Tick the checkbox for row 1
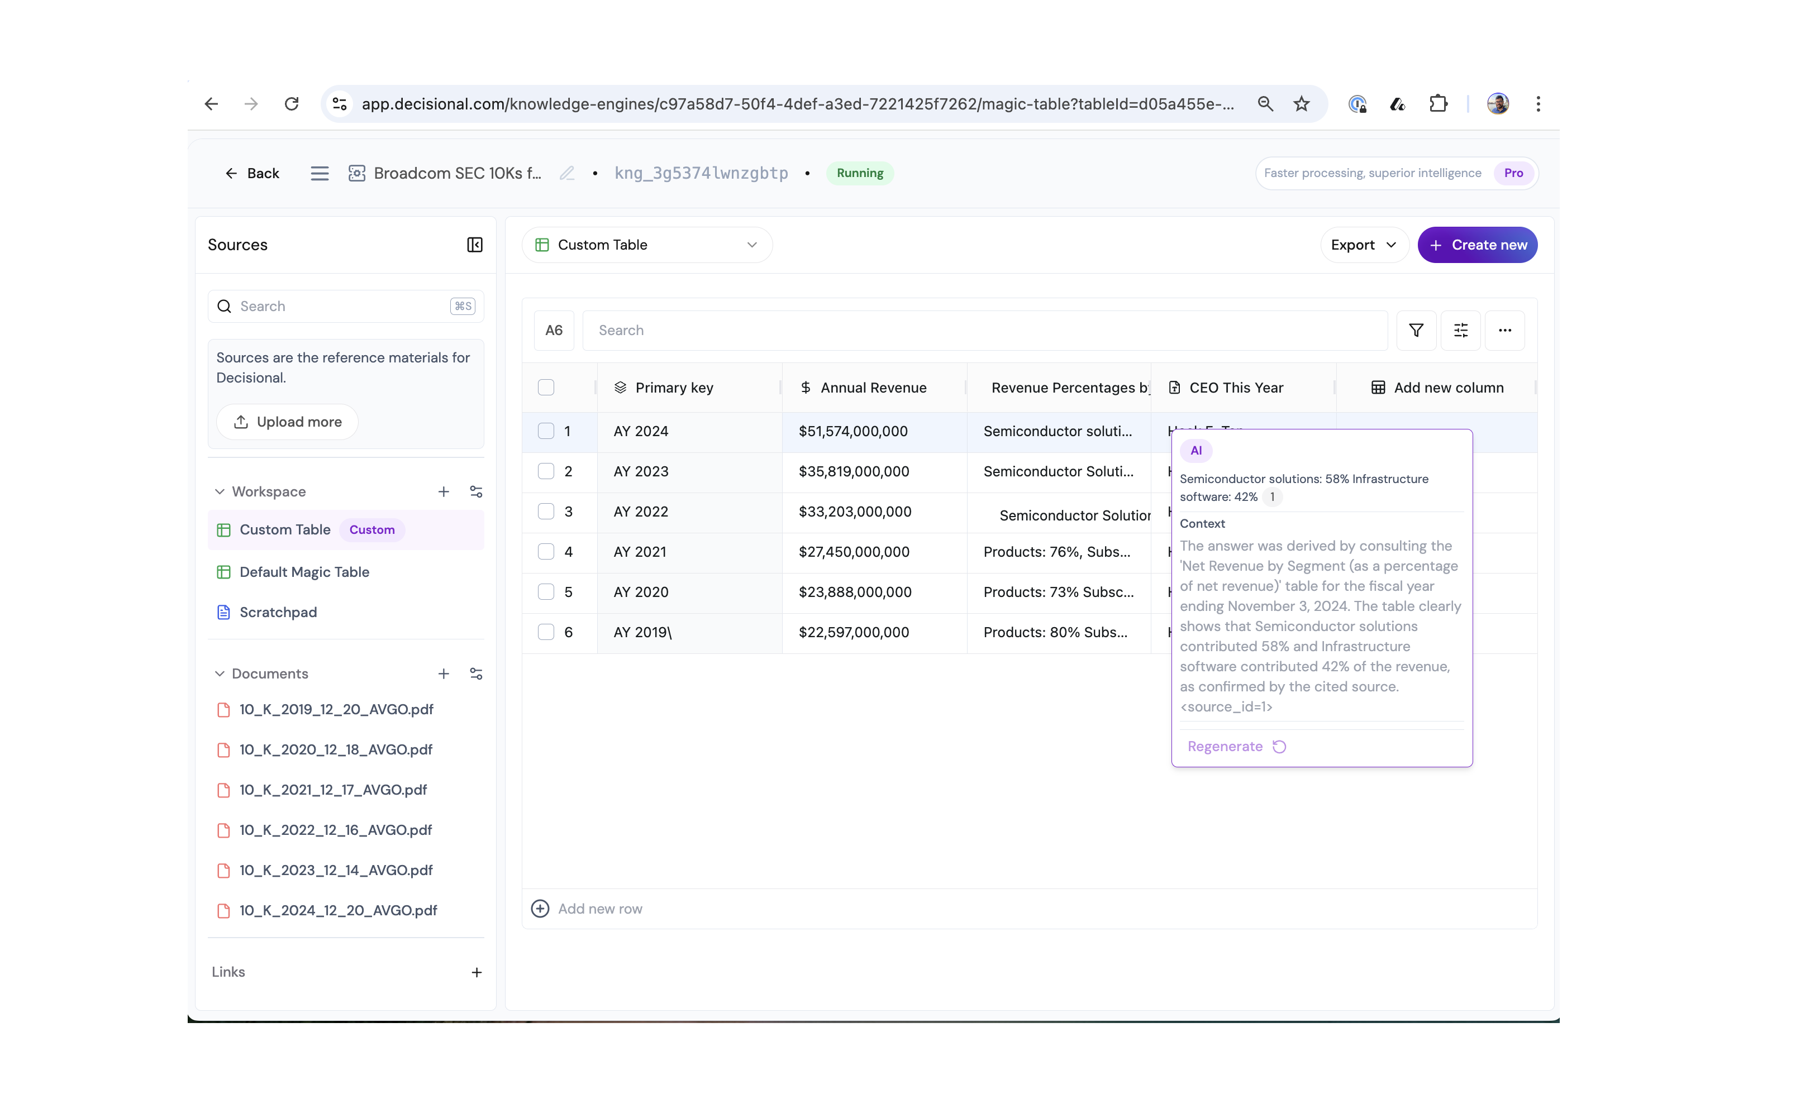Screen dimensions: 1810x1118 coord(546,431)
